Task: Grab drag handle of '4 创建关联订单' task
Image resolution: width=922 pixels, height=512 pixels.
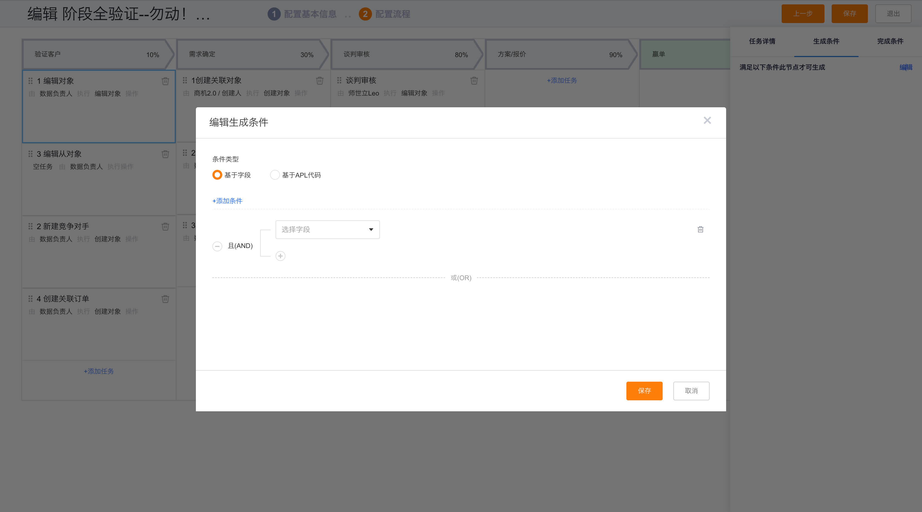Action: tap(30, 299)
